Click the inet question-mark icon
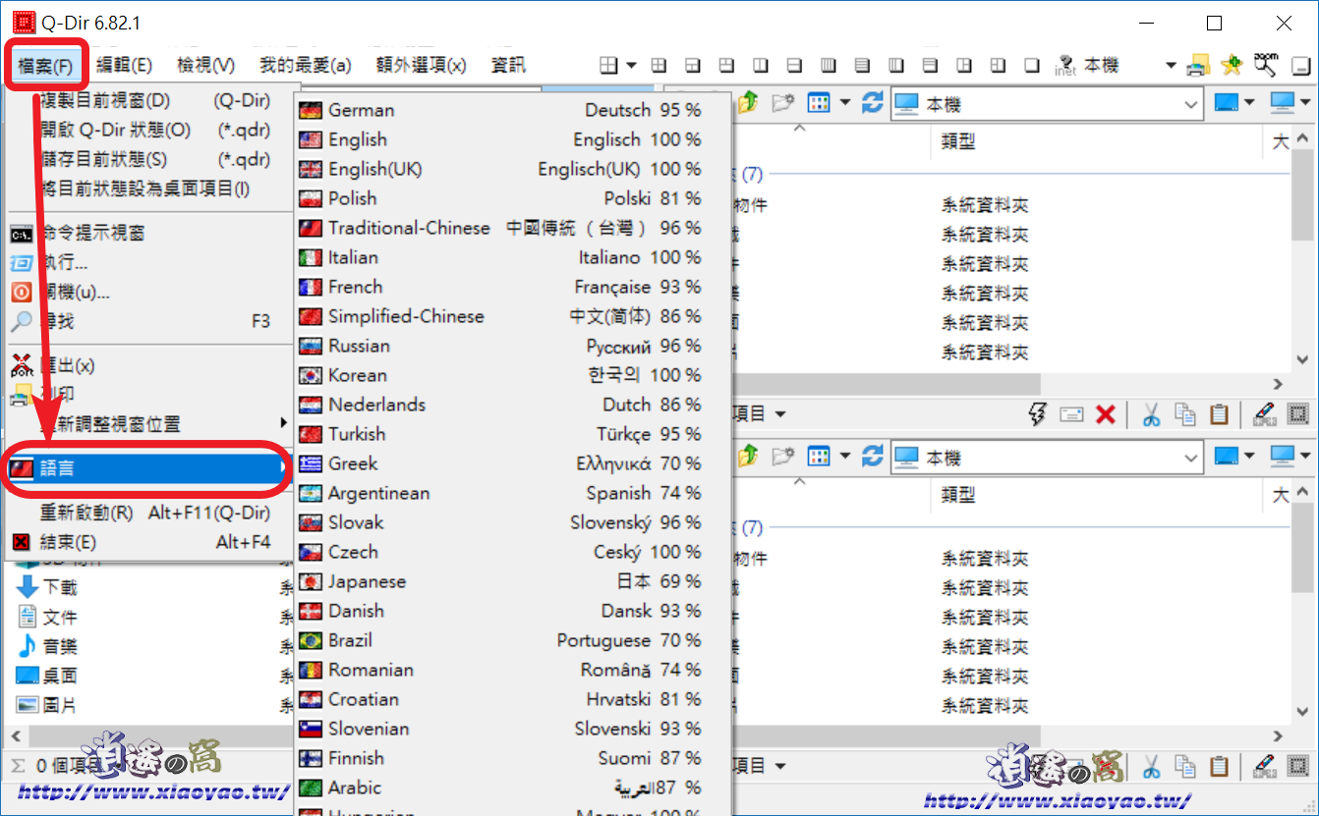The height and width of the screenshot is (816, 1319). coord(1065,65)
